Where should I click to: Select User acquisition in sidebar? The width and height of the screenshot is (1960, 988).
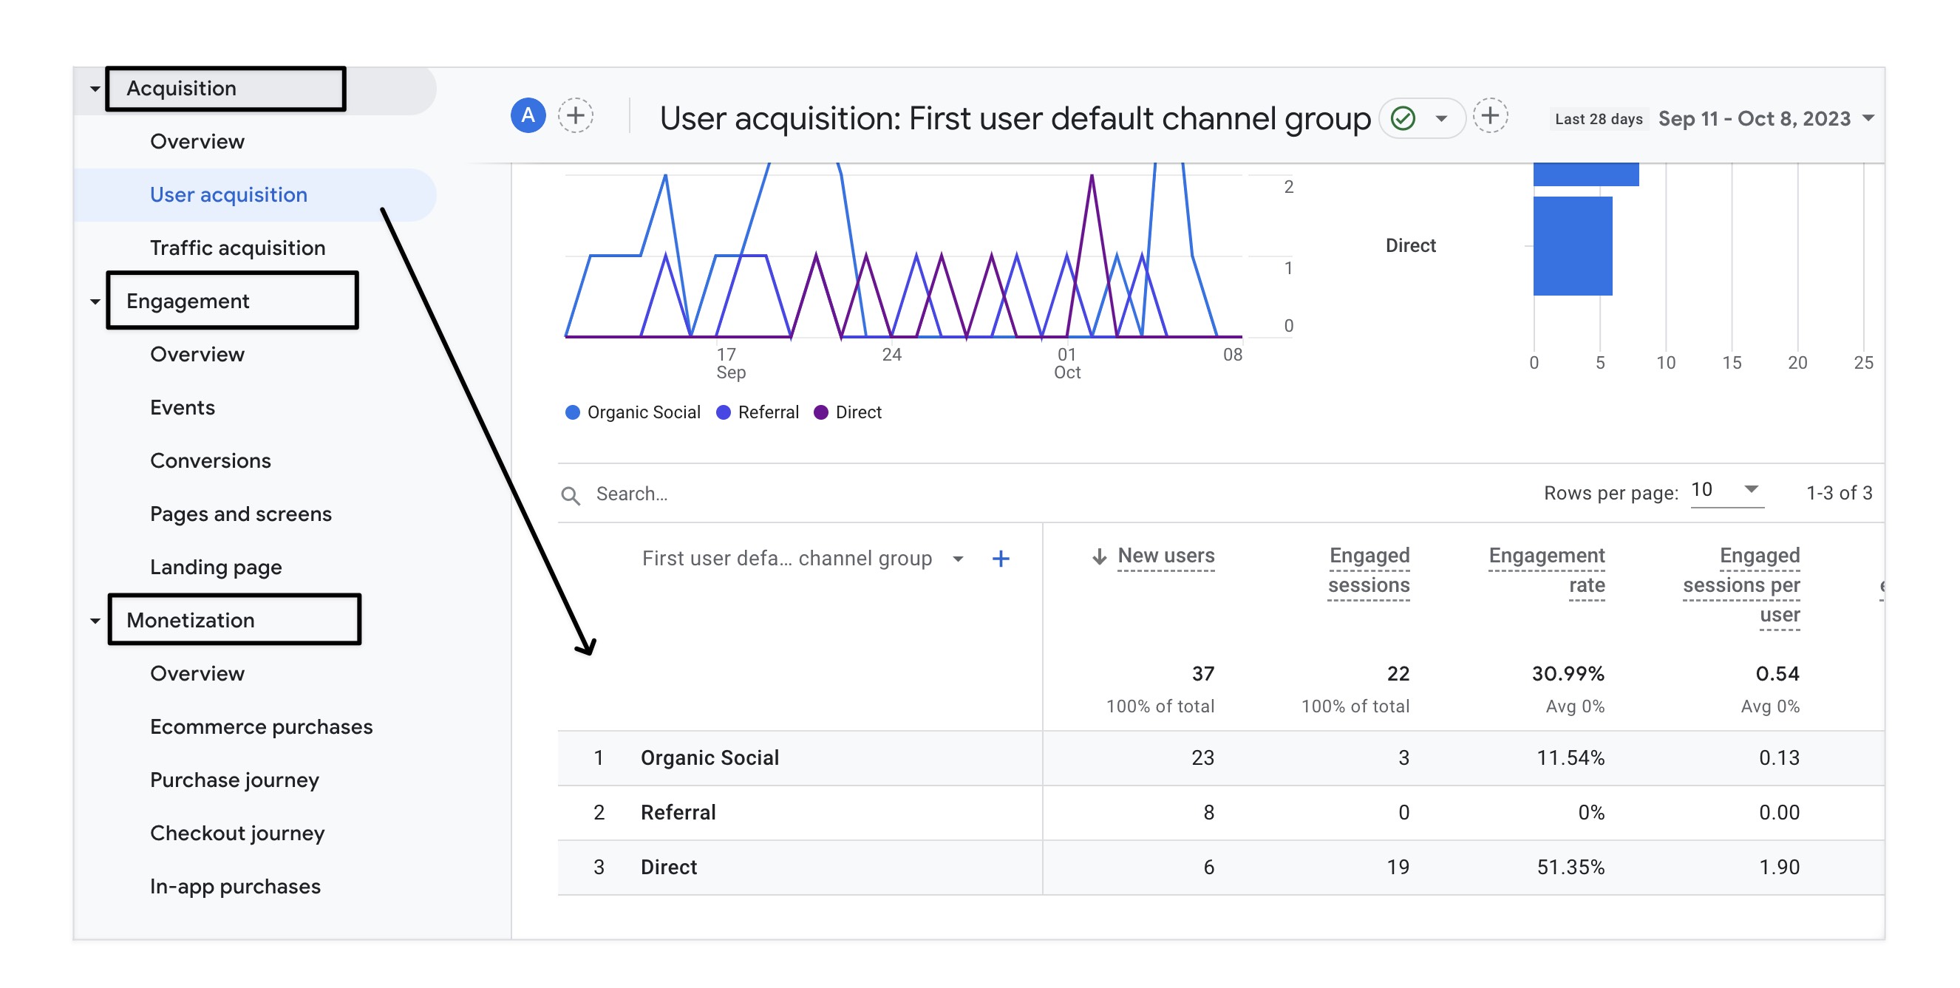coord(228,194)
